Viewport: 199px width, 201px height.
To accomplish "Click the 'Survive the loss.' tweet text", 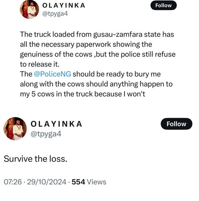I will pos(35,159).
